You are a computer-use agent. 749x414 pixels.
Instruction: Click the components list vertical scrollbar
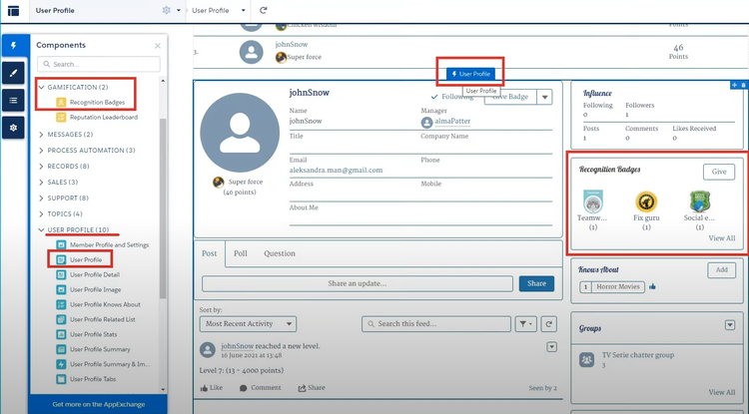click(163, 208)
